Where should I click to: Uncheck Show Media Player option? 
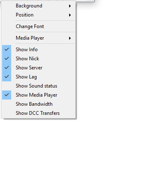(x=39, y=95)
